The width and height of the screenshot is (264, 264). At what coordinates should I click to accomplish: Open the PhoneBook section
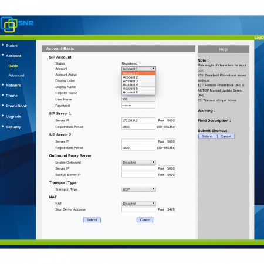(x=16, y=106)
